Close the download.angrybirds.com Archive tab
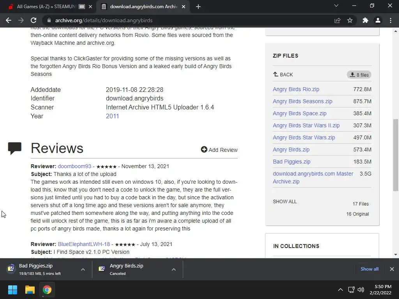 pyautogui.click(x=184, y=7)
